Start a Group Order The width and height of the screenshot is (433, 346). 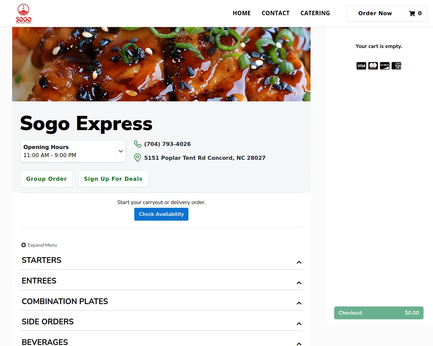(x=47, y=179)
